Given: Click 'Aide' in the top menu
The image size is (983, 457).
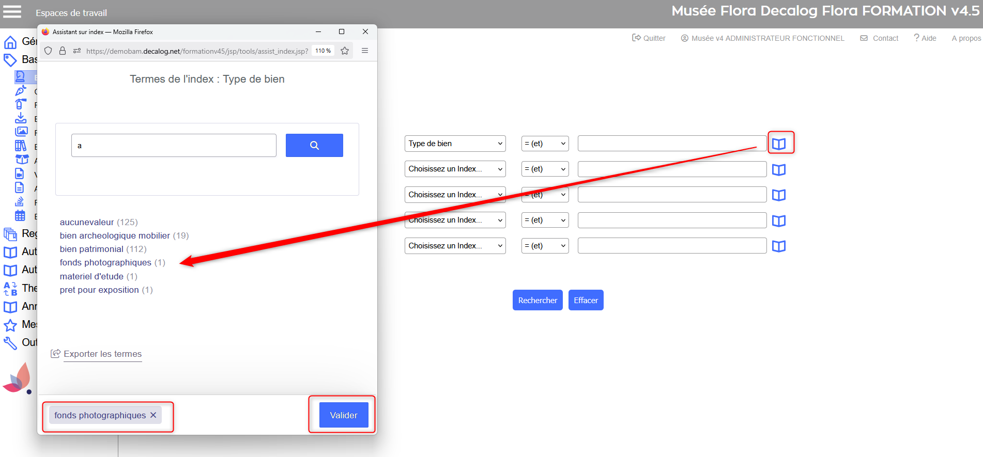Looking at the screenshot, I should 925,38.
